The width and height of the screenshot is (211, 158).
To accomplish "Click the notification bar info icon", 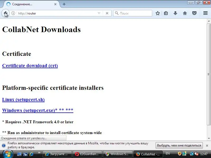I will coord(4,145).
